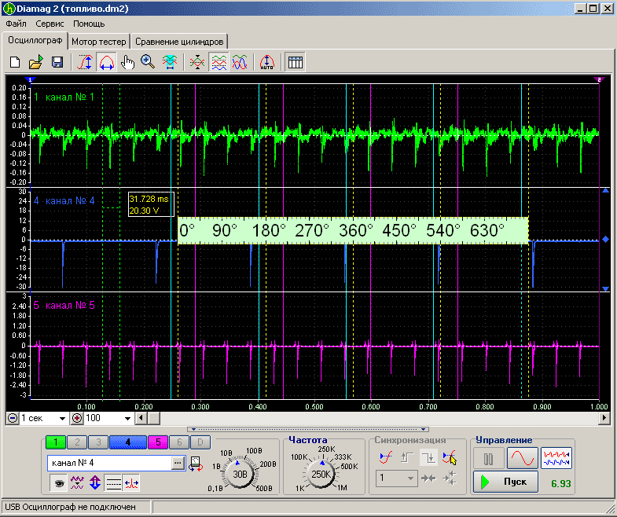Click the vertical compress waveforms icon
The image size is (617, 517).
[197, 62]
